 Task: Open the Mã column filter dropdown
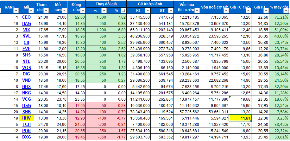[31, 11]
